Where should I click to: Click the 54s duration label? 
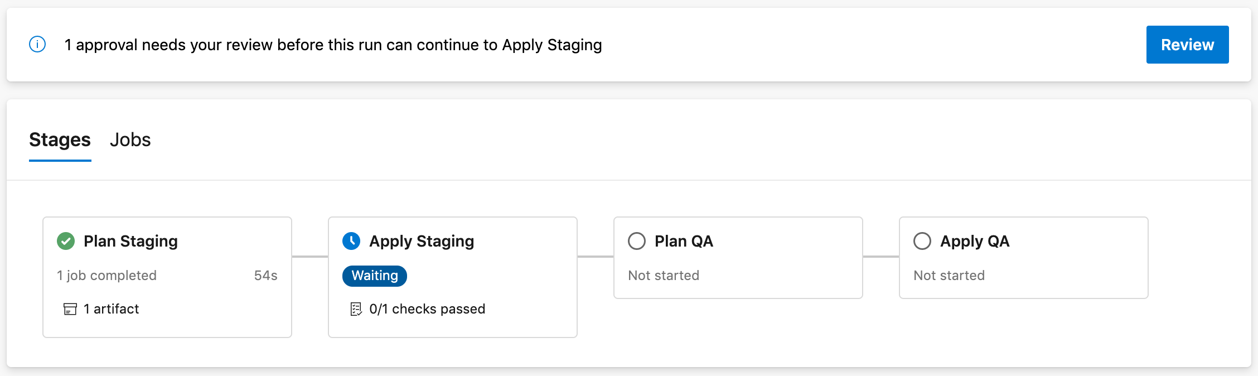(x=265, y=276)
